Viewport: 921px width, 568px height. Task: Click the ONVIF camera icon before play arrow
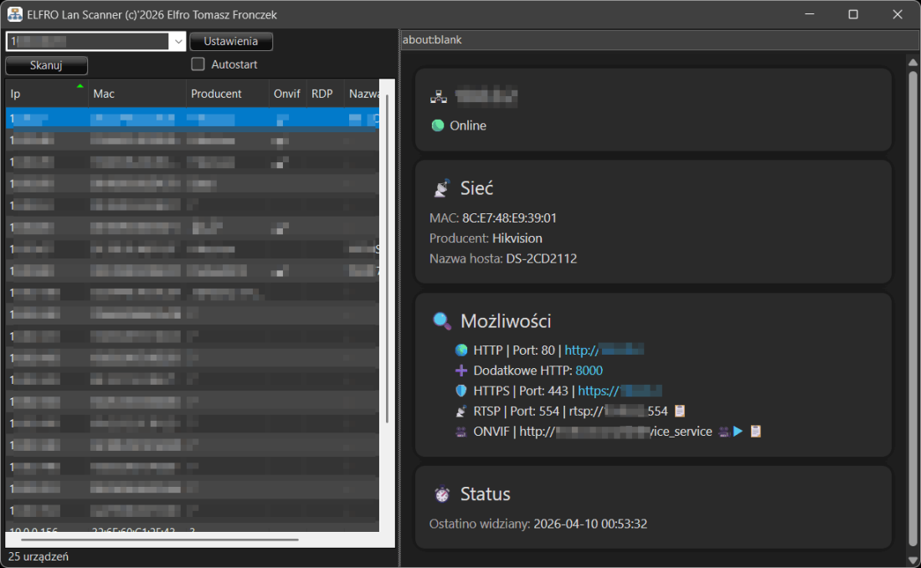[x=723, y=432]
